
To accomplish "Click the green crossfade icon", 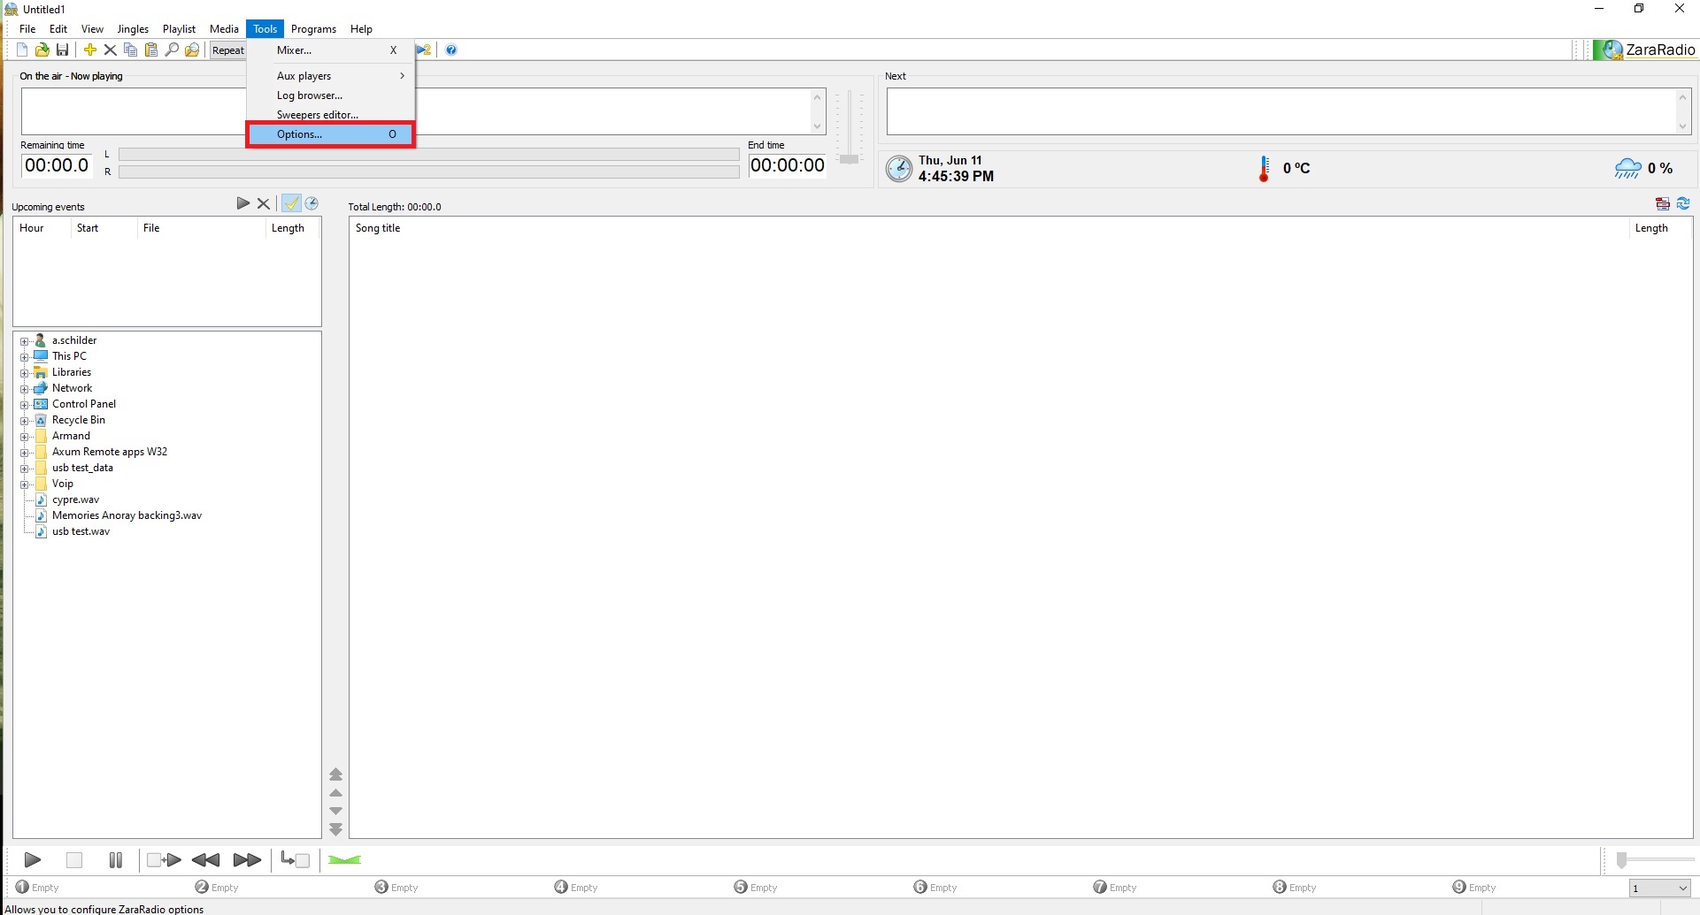I will [x=344, y=860].
